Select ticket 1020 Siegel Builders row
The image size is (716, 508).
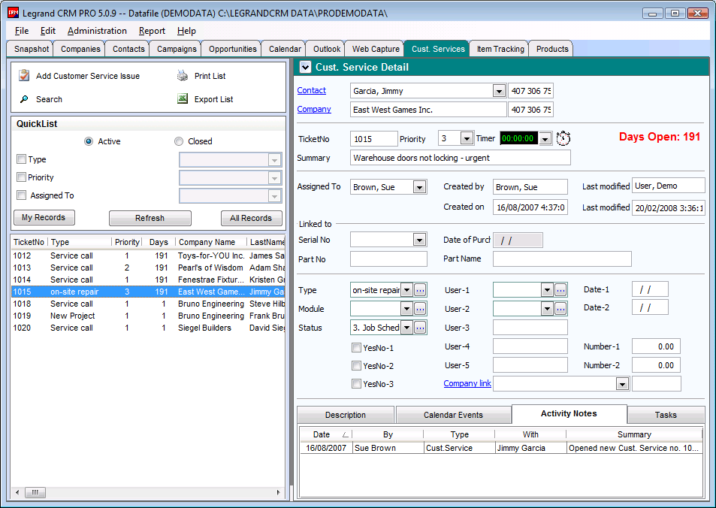pos(148,328)
